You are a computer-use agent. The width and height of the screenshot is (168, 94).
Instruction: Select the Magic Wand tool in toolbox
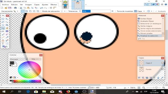click(3, 28)
